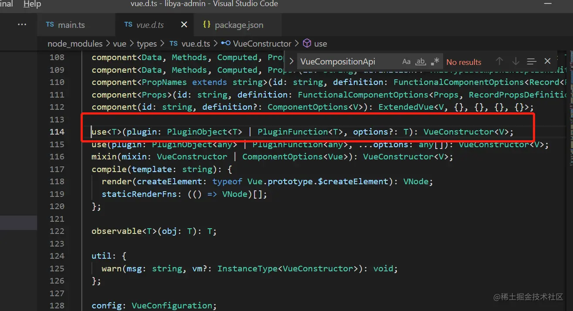Select vue folder in the breadcrumb
Image resolution: width=573 pixels, height=311 pixels.
119,44
